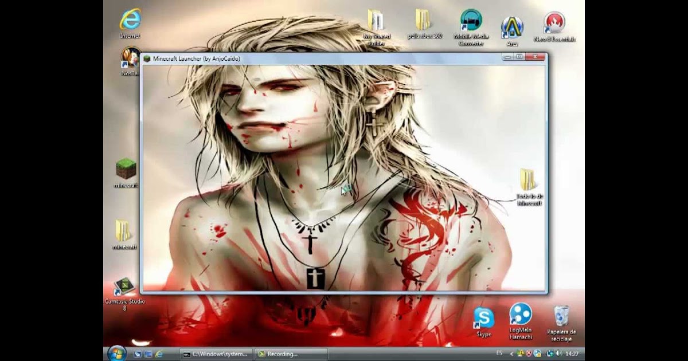Select Papelera de reciclaje recycle bin
The height and width of the screenshot is (361, 688).
pyautogui.click(x=561, y=323)
